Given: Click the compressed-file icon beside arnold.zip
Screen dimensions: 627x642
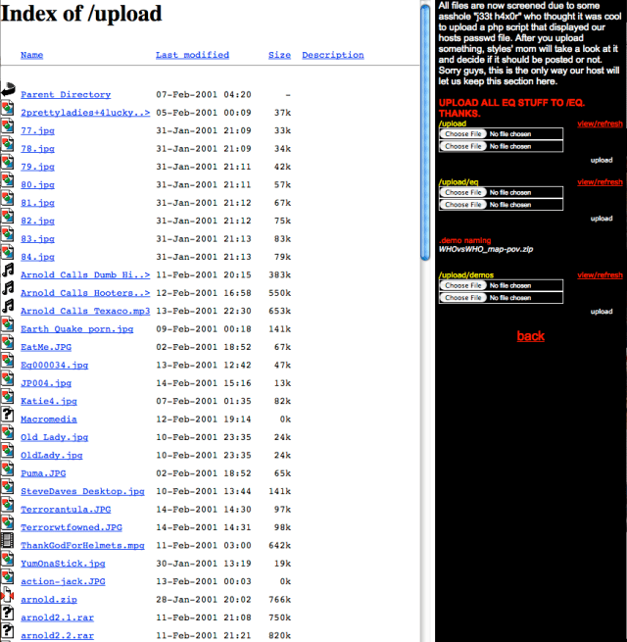Looking at the screenshot, I should (x=8, y=598).
